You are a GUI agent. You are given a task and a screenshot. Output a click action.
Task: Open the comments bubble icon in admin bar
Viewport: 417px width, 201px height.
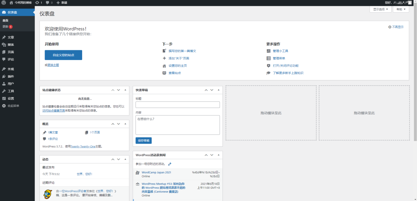(x=48, y=3)
